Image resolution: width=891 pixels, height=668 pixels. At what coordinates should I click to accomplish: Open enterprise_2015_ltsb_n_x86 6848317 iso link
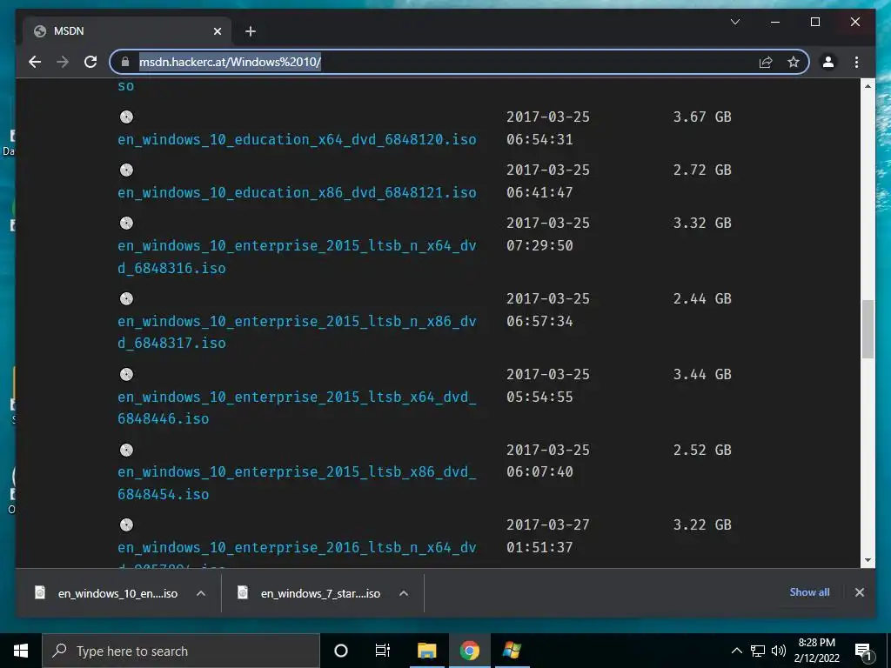pos(297,331)
